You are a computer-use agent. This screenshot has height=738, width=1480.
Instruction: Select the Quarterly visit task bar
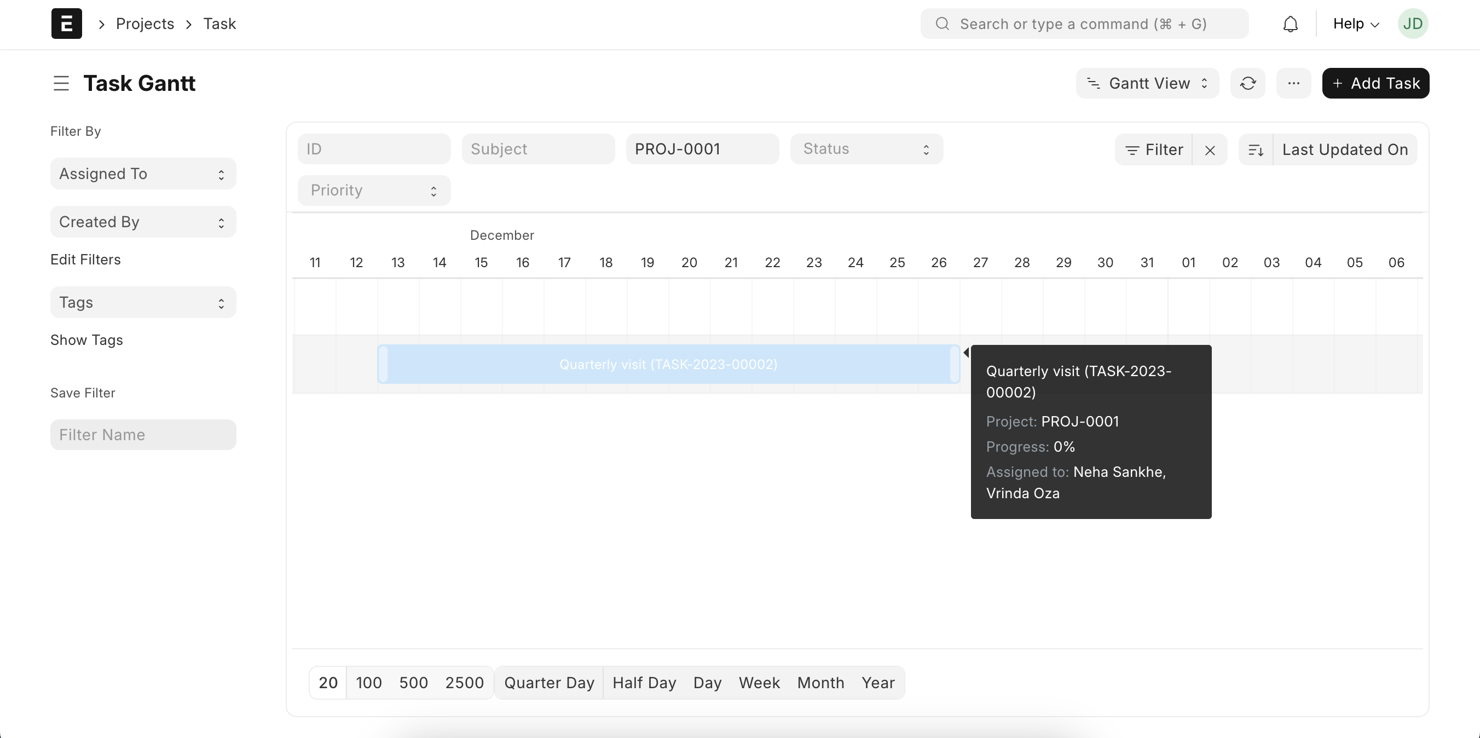pyautogui.click(x=668, y=364)
